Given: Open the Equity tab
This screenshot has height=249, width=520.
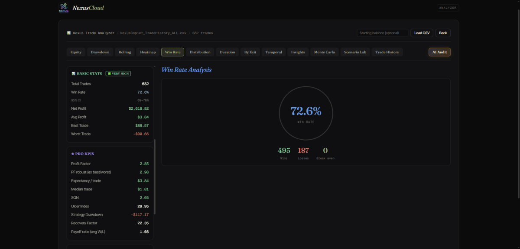Looking at the screenshot, I should pos(76,52).
